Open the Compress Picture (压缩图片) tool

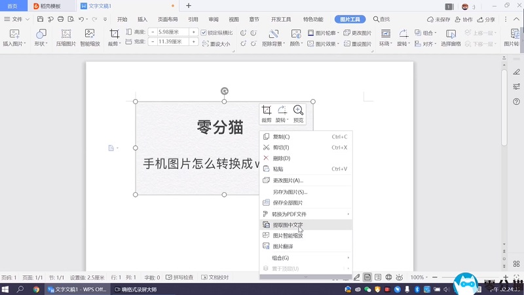(x=65, y=37)
